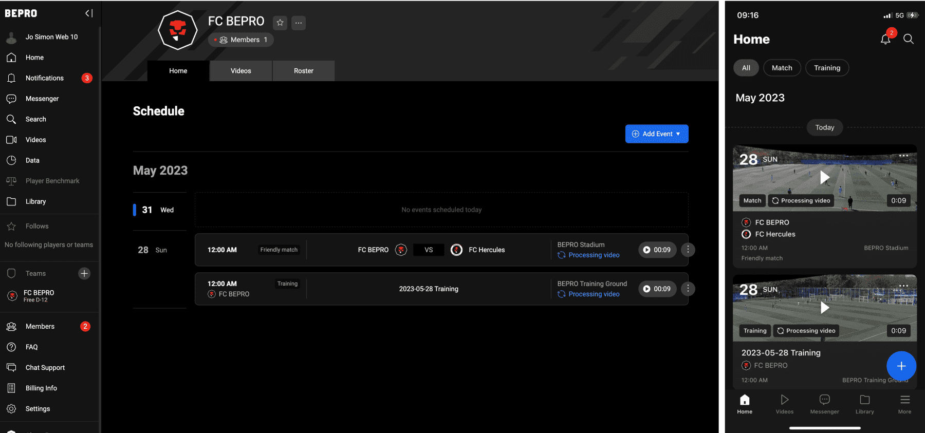Switch to the team Home tab

[x=178, y=71]
